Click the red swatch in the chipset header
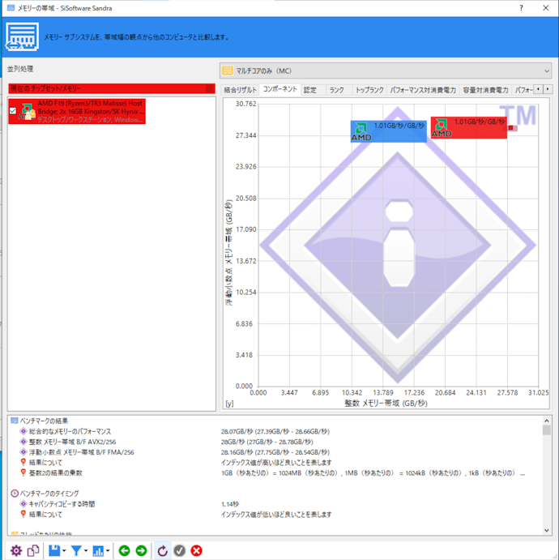This screenshot has width=559, height=560. point(210,88)
